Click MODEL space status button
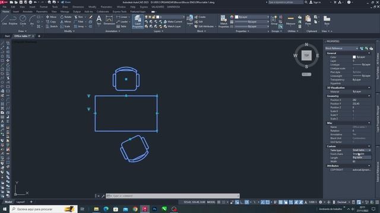The image size is (380, 213). pos(211,202)
